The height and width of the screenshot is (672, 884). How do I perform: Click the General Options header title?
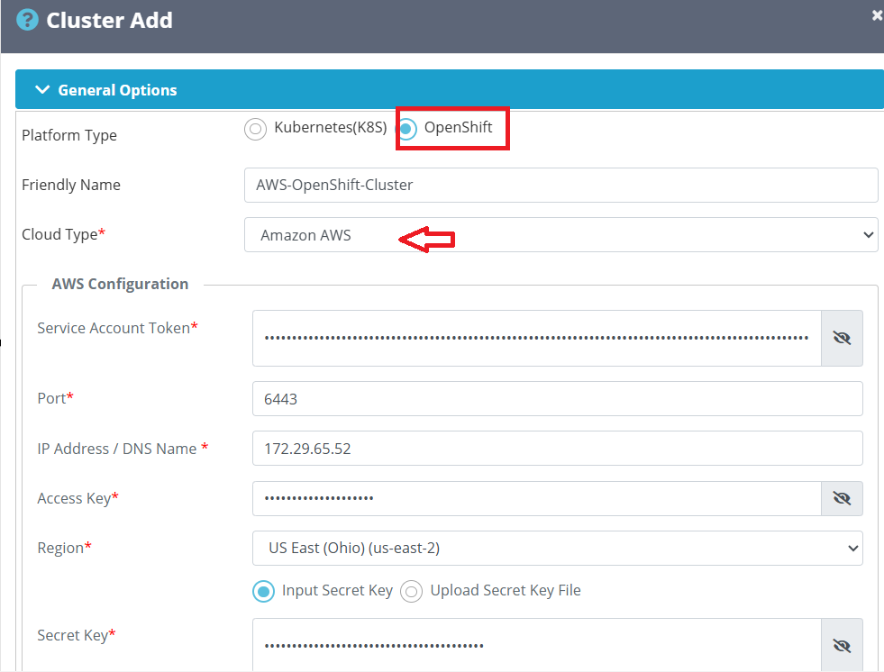click(x=117, y=90)
